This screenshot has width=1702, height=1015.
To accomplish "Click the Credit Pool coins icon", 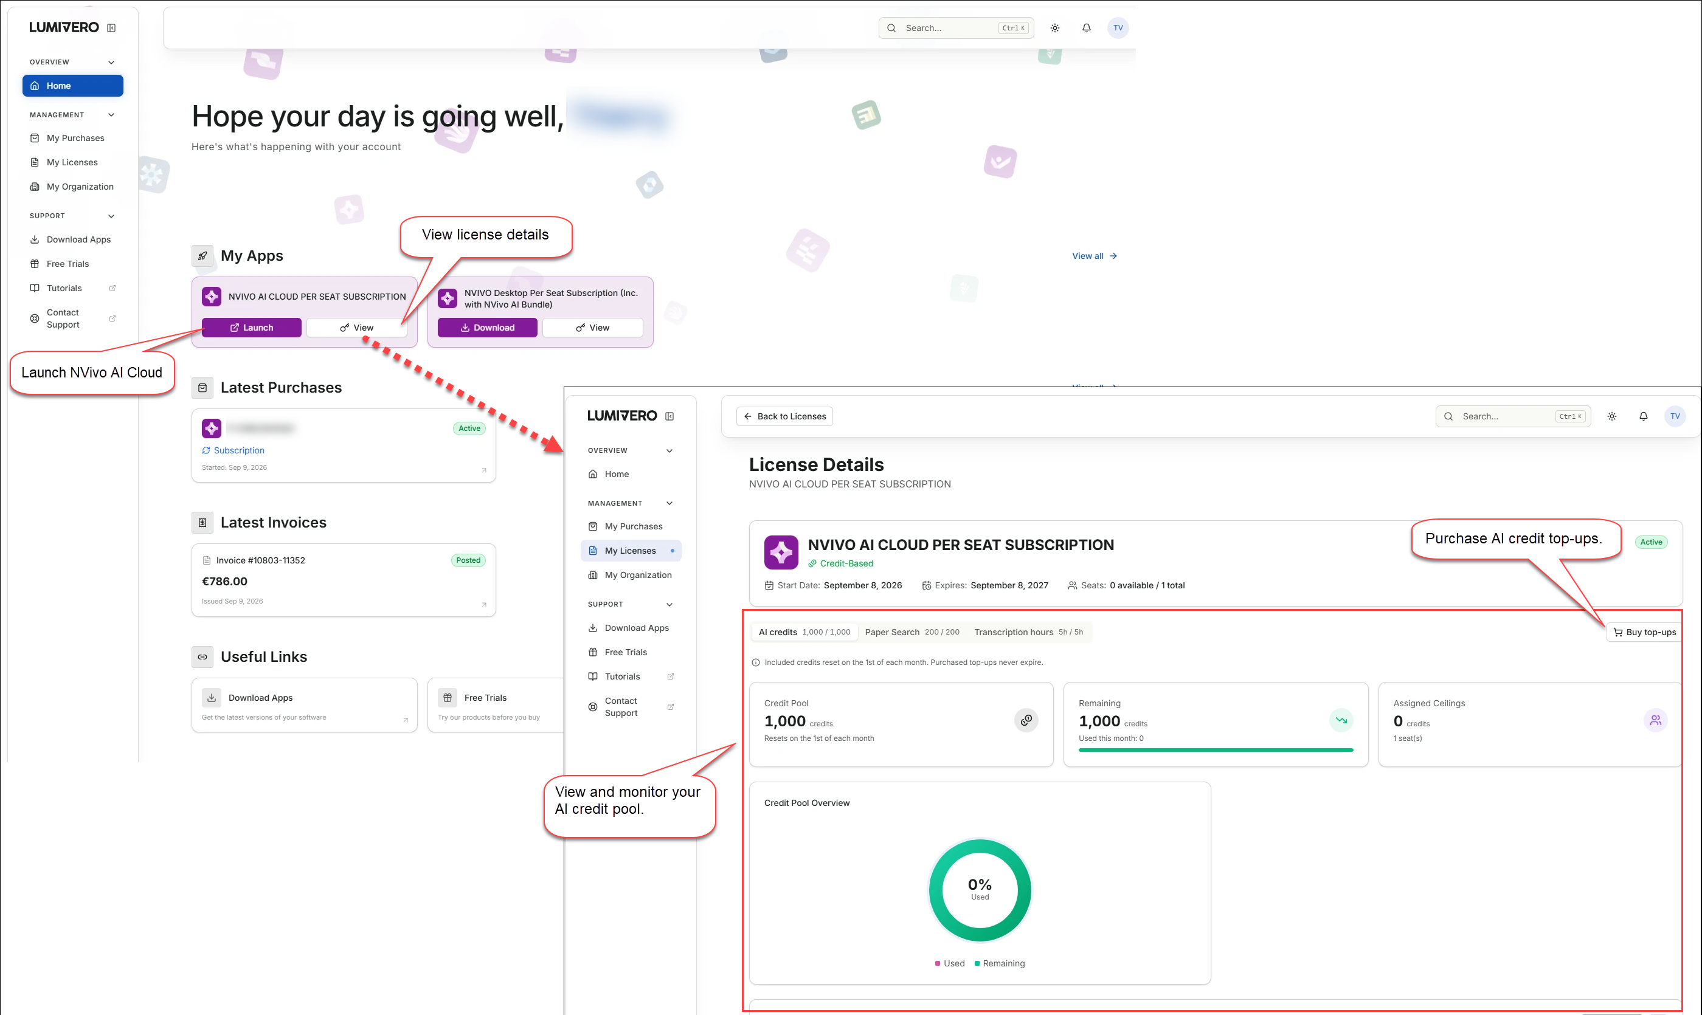I will (x=1026, y=720).
